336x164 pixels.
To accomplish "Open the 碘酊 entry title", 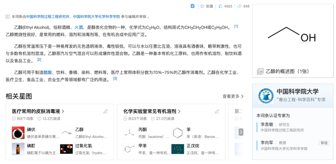I will click(31, 146).
